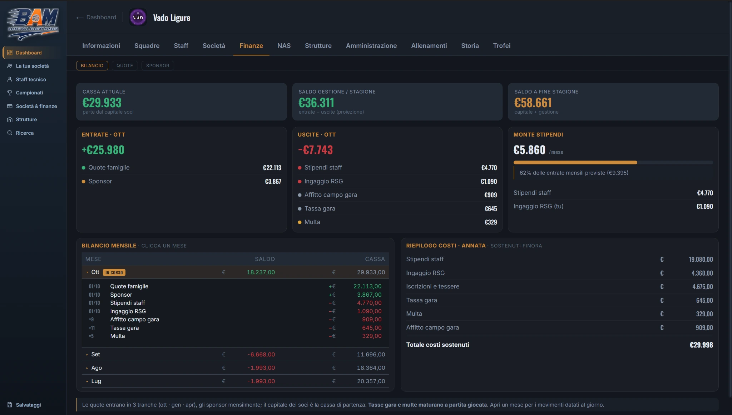Click the Strutture building icon
Image resolution: width=732 pixels, height=415 pixels.
click(x=10, y=119)
